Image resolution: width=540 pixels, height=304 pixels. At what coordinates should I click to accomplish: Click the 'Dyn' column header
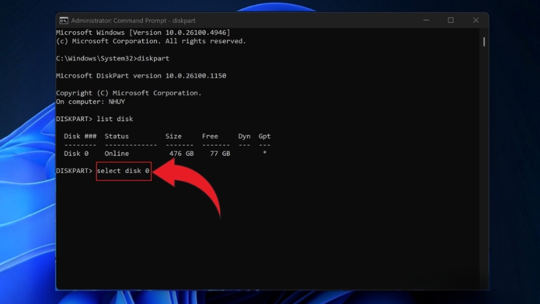244,136
